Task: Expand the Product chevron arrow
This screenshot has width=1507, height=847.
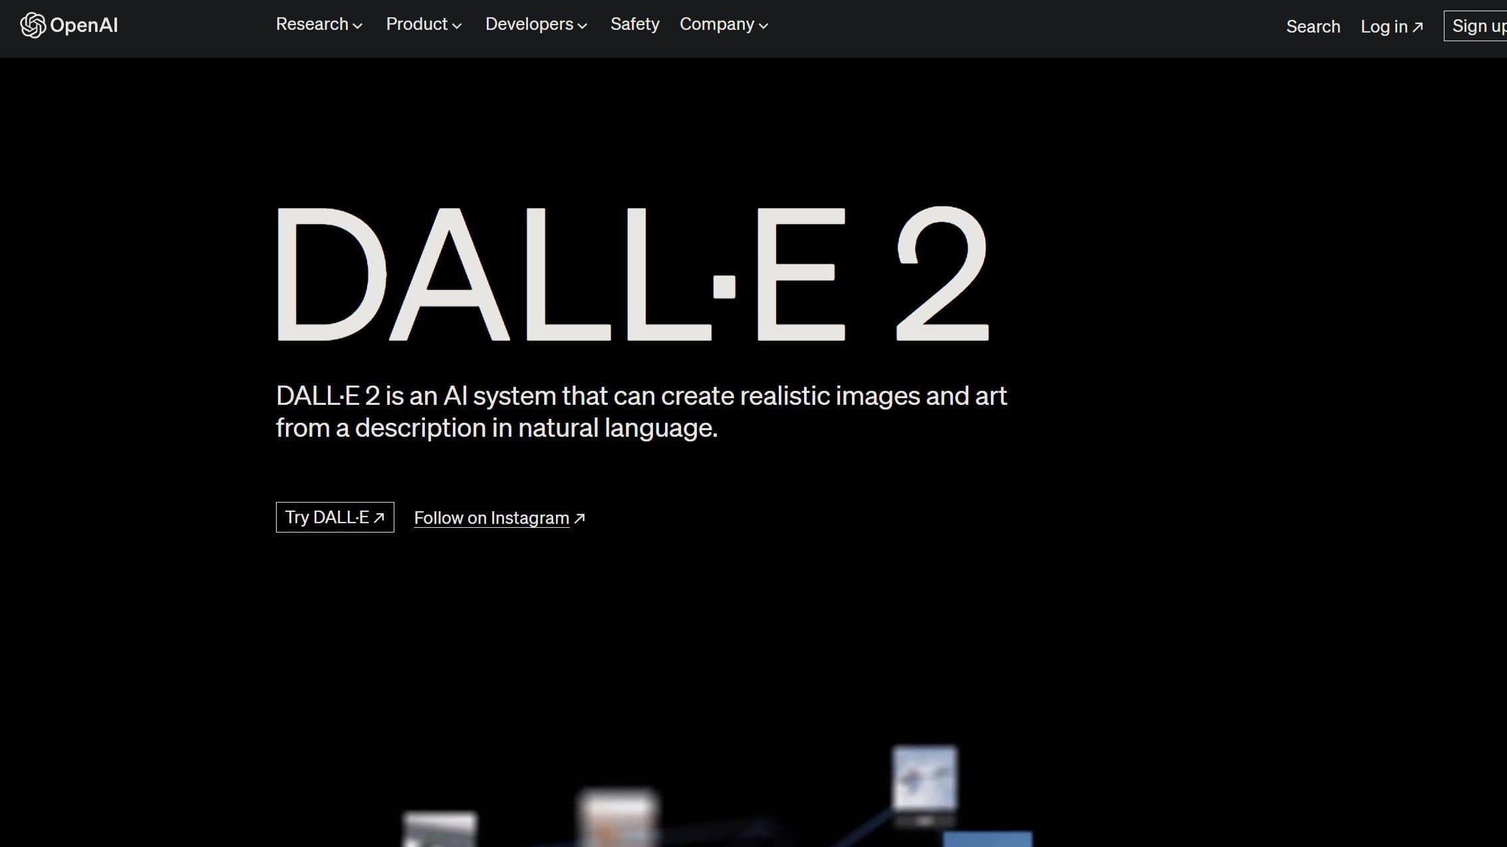Action: (457, 26)
